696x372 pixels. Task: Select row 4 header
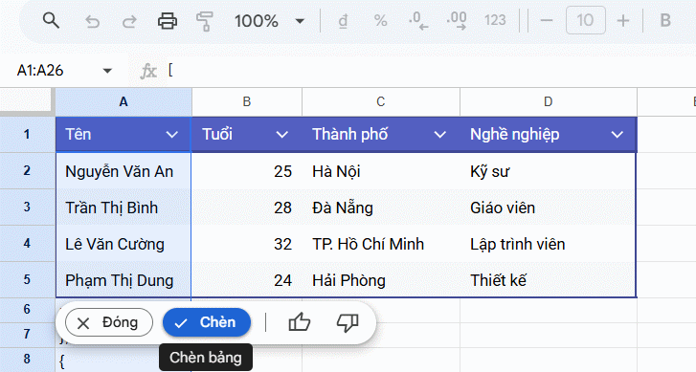click(x=27, y=244)
